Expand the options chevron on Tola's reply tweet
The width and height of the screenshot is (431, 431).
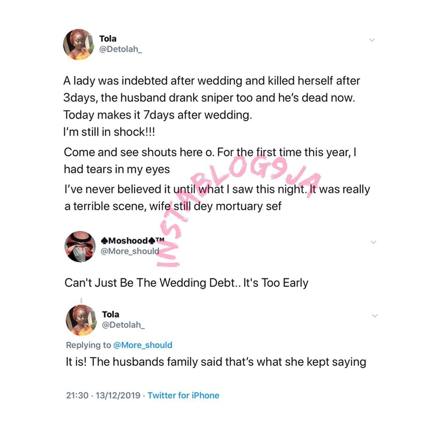pos(374,316)
